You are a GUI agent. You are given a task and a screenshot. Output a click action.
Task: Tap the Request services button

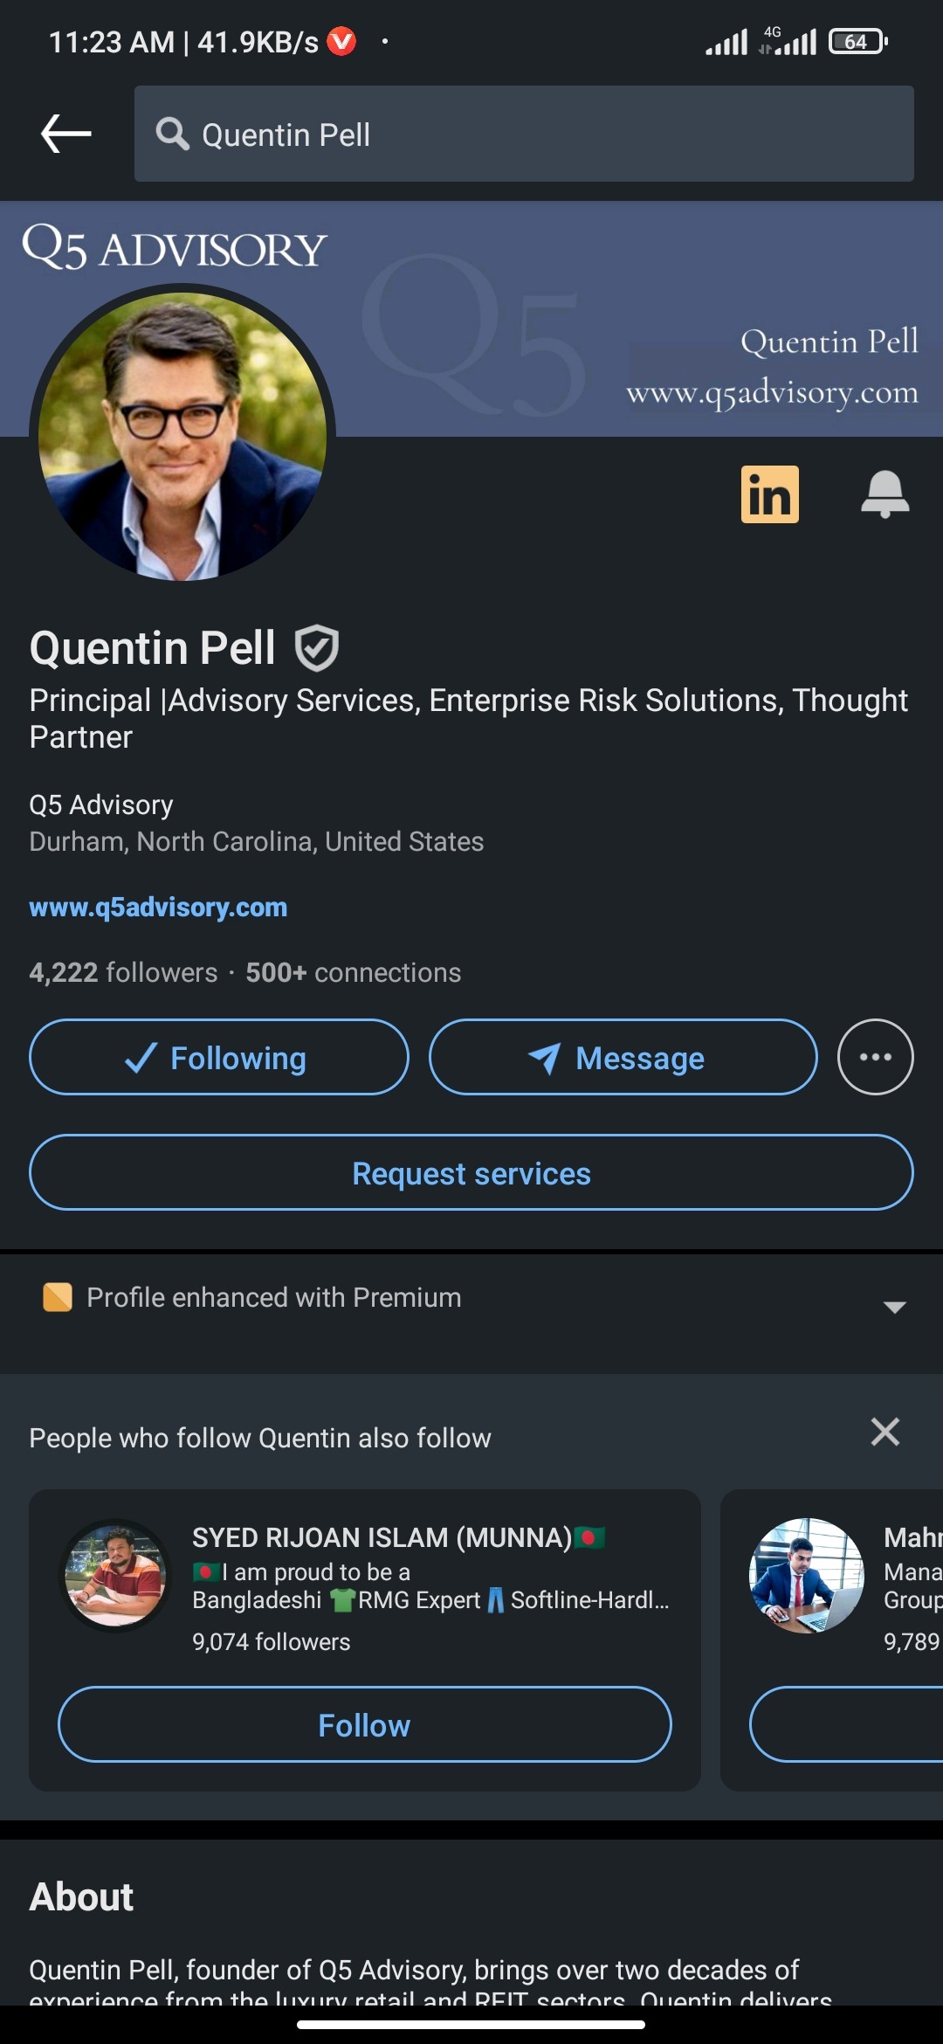[x=471, y=1172]
